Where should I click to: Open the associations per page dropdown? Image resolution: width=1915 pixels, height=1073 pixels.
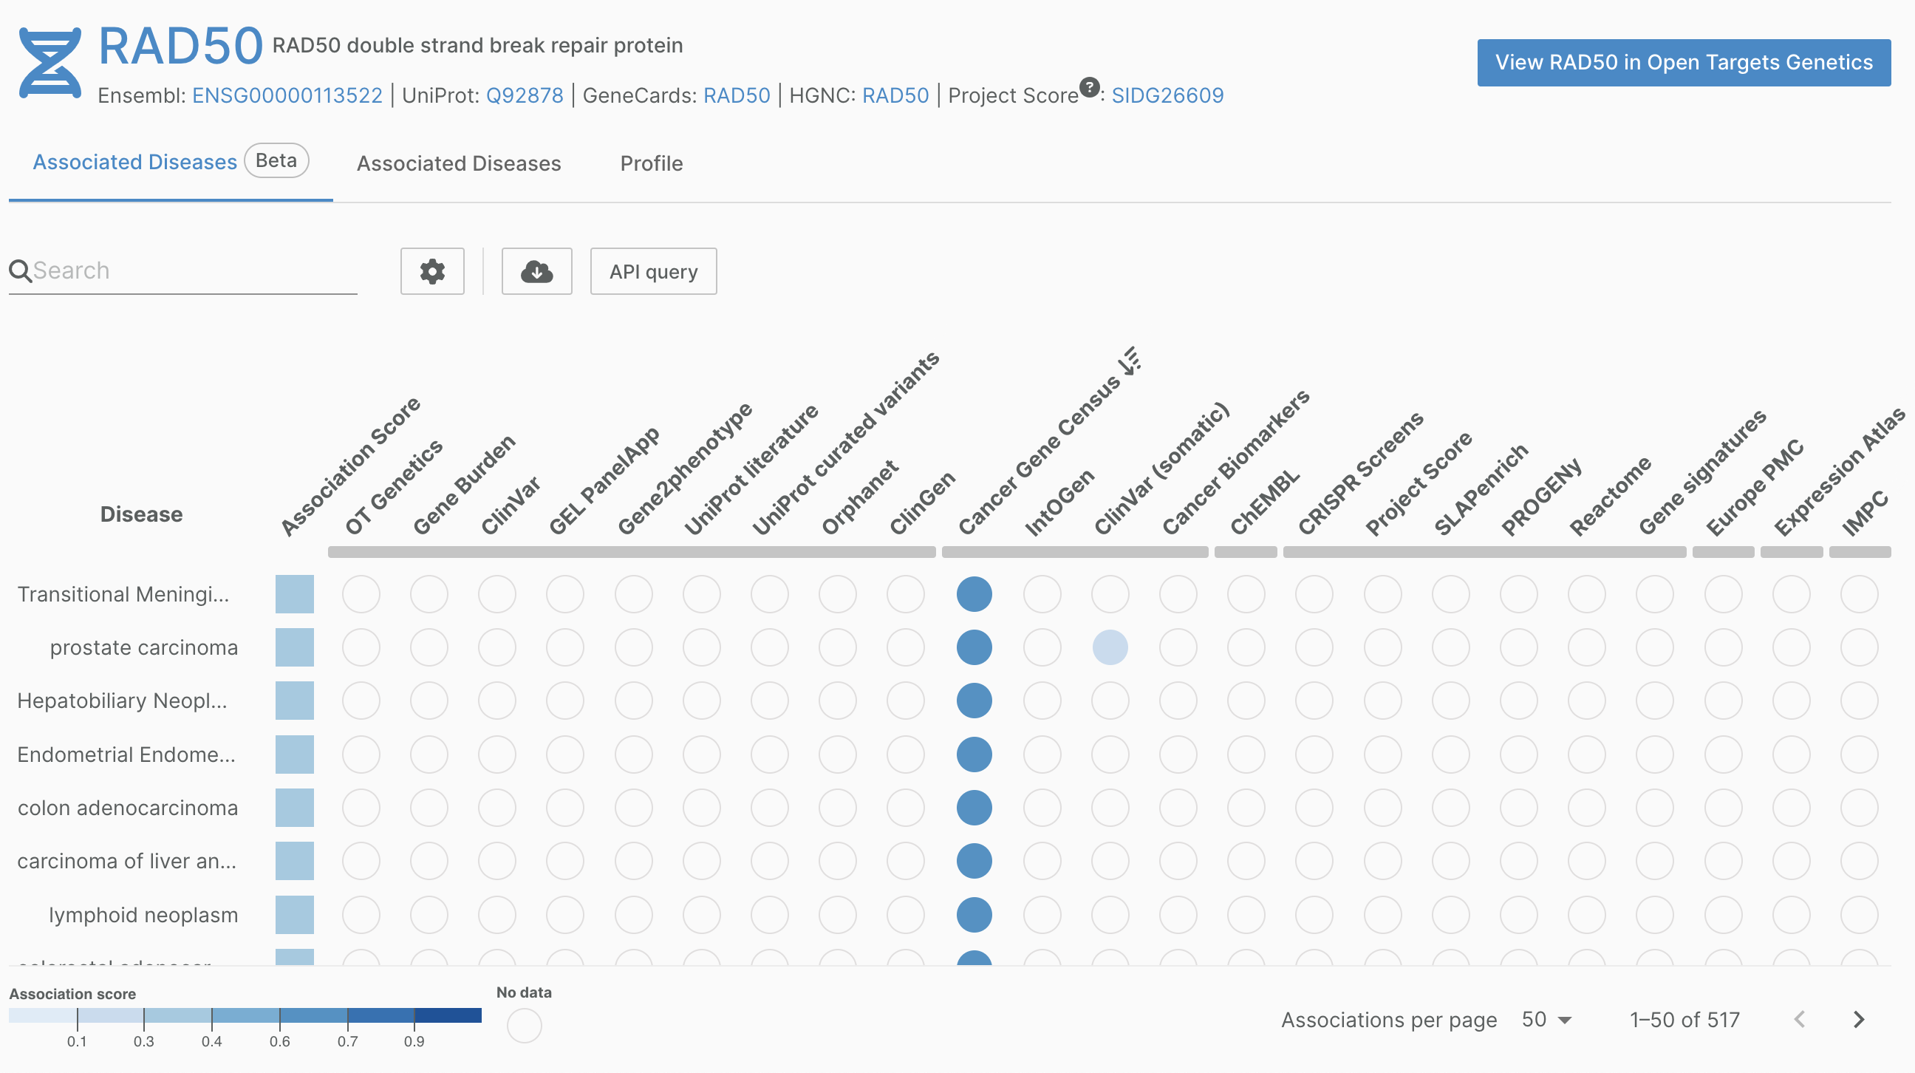1546,1020
